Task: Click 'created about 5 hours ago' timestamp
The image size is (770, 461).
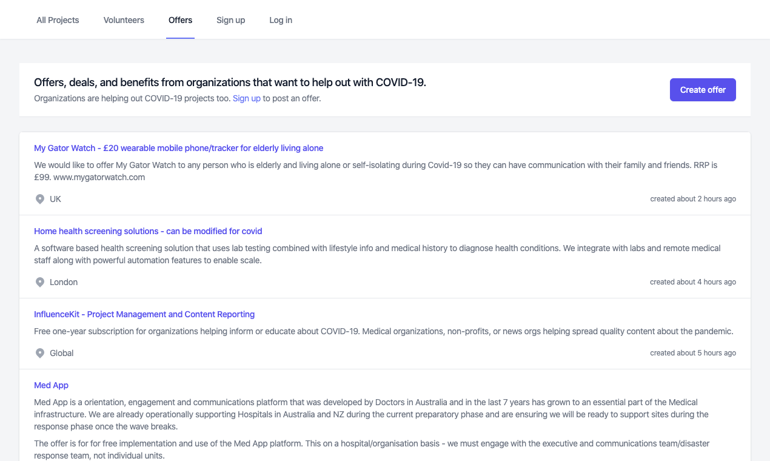Action: (693, 353)
